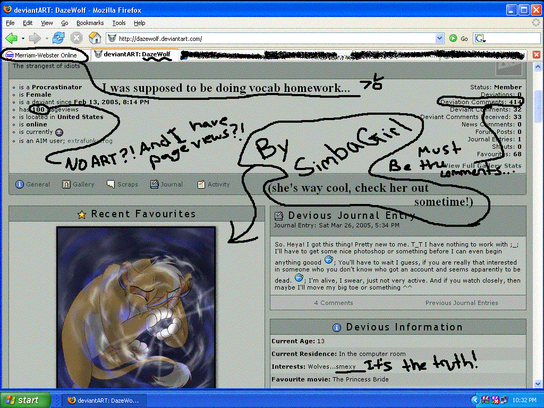Open the Back button history dropdown
Screen dimensions: 544x408
tap(23, 38)
